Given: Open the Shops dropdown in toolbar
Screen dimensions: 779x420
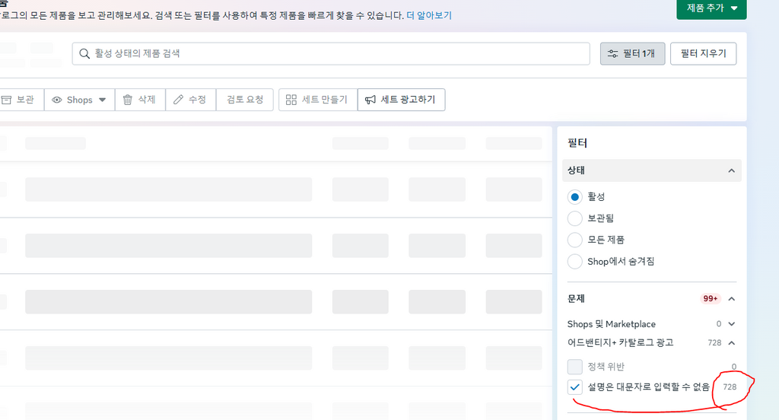Looking at the screenshot, I should (79, 100).
